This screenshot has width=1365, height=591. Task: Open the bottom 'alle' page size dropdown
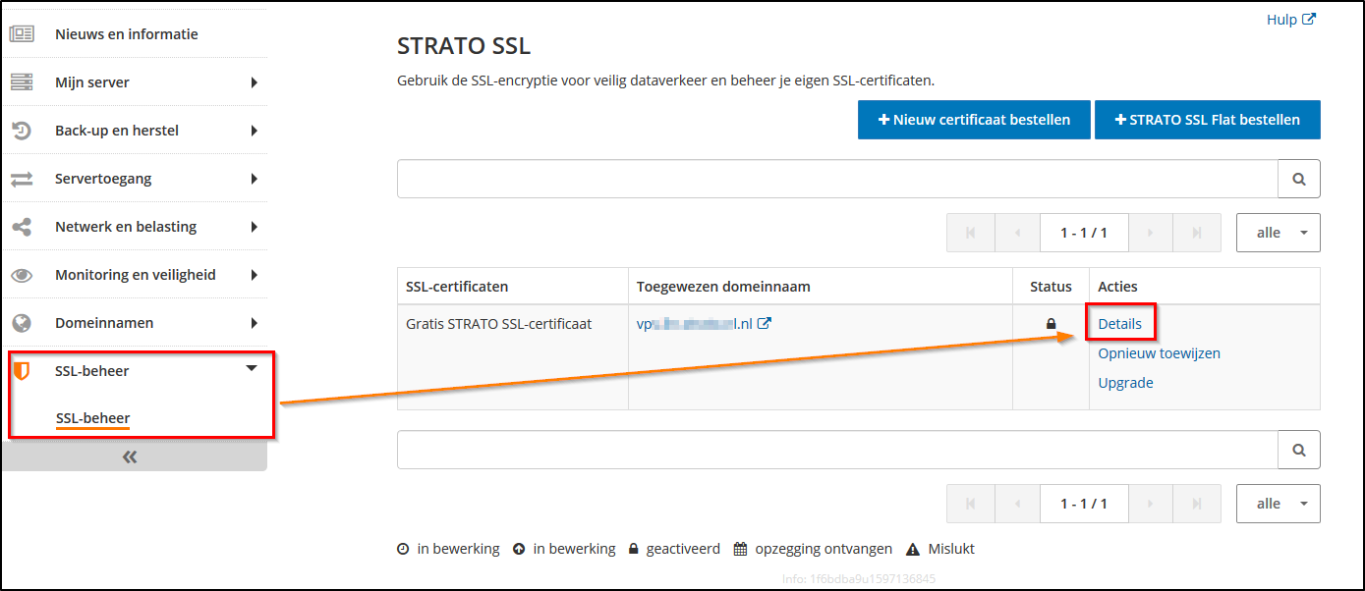1278,503
